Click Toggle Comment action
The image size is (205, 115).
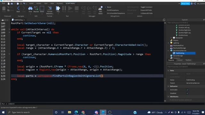point(146,7)
